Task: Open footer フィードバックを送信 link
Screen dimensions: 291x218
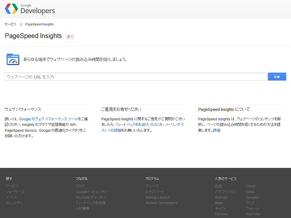Action: pyautogui.click(x=90, y=203)
